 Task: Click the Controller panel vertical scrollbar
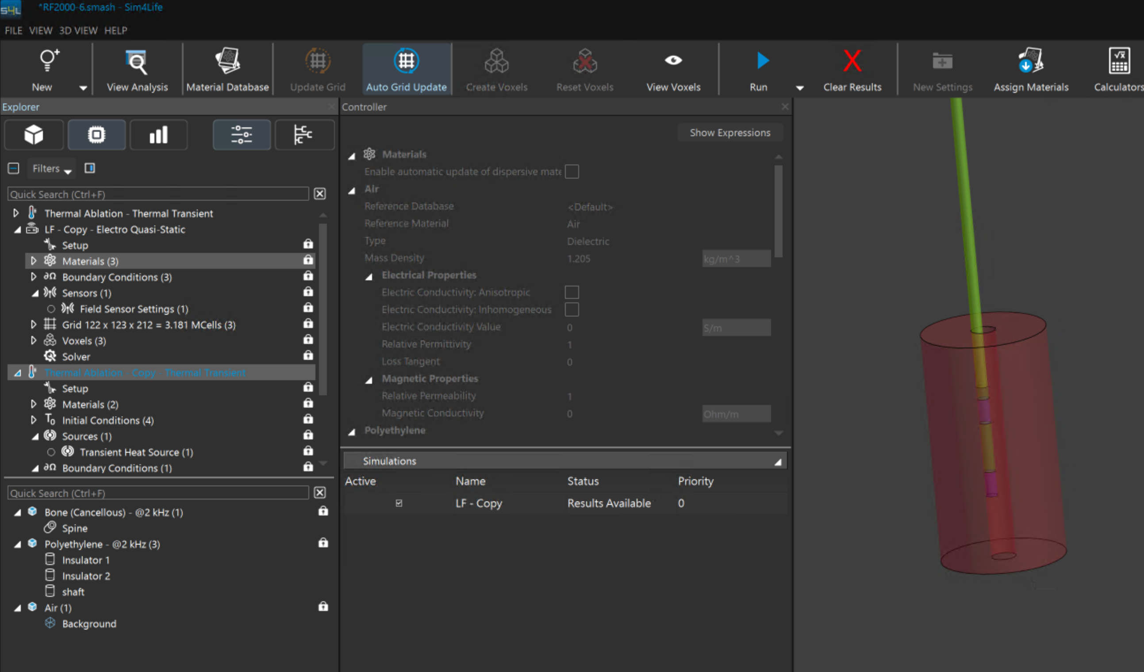click(778, 210)
